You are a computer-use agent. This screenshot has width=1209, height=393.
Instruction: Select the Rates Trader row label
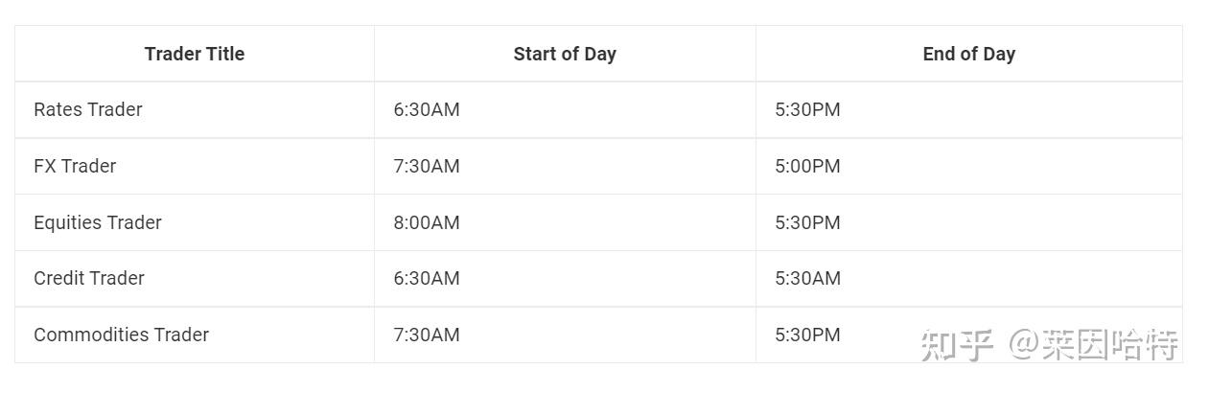coord(88,109)
